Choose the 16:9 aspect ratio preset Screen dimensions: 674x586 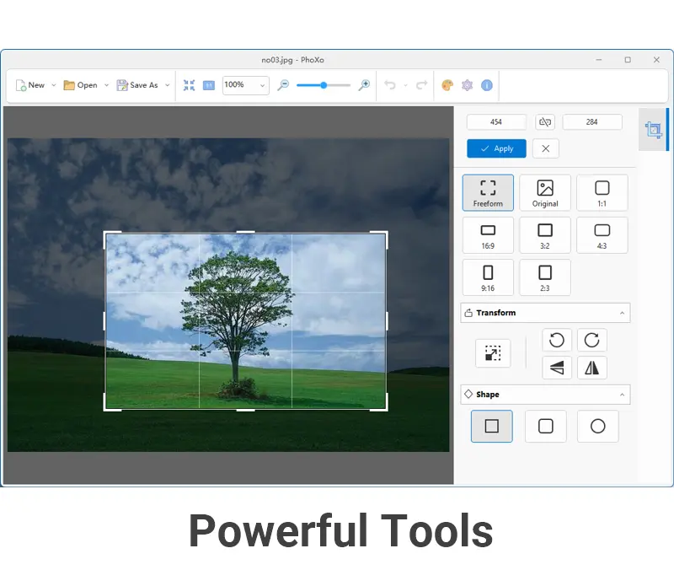coord(488,235)
